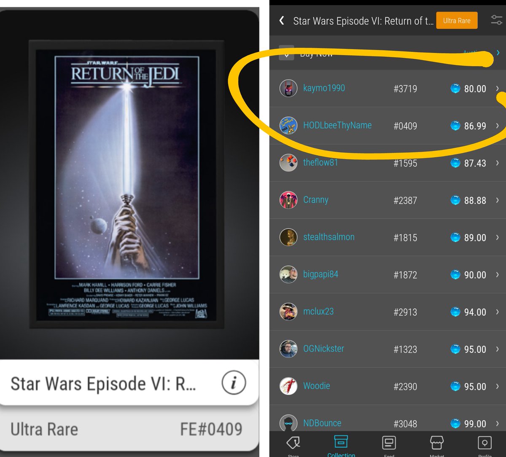Tap the FE#0409 edition label

click(211, 429)
